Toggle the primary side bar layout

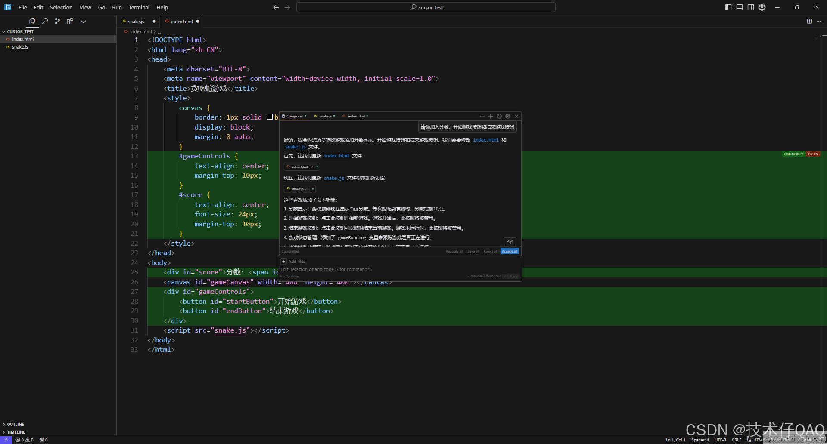pos(728,7)
